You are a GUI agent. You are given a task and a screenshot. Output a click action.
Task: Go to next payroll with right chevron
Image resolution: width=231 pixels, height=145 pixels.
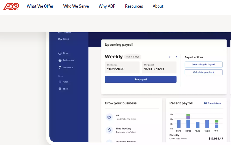coord(176,57)
